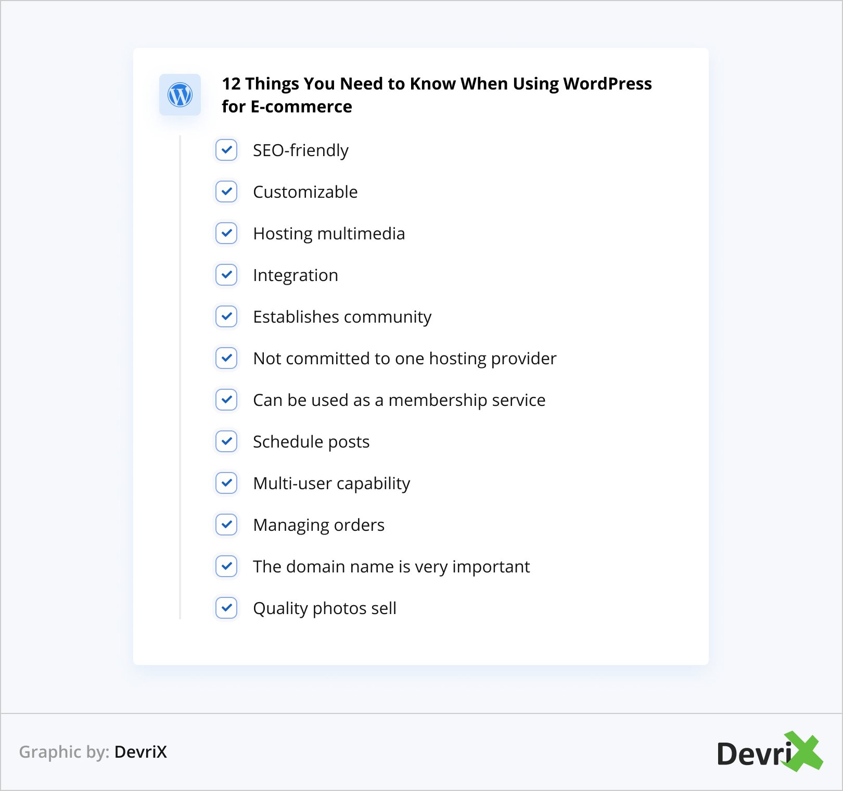Toggle the Establishes community checkbox
Image resolution: width=843 pixels, height=791 pixels.
(x=226, y=316)
